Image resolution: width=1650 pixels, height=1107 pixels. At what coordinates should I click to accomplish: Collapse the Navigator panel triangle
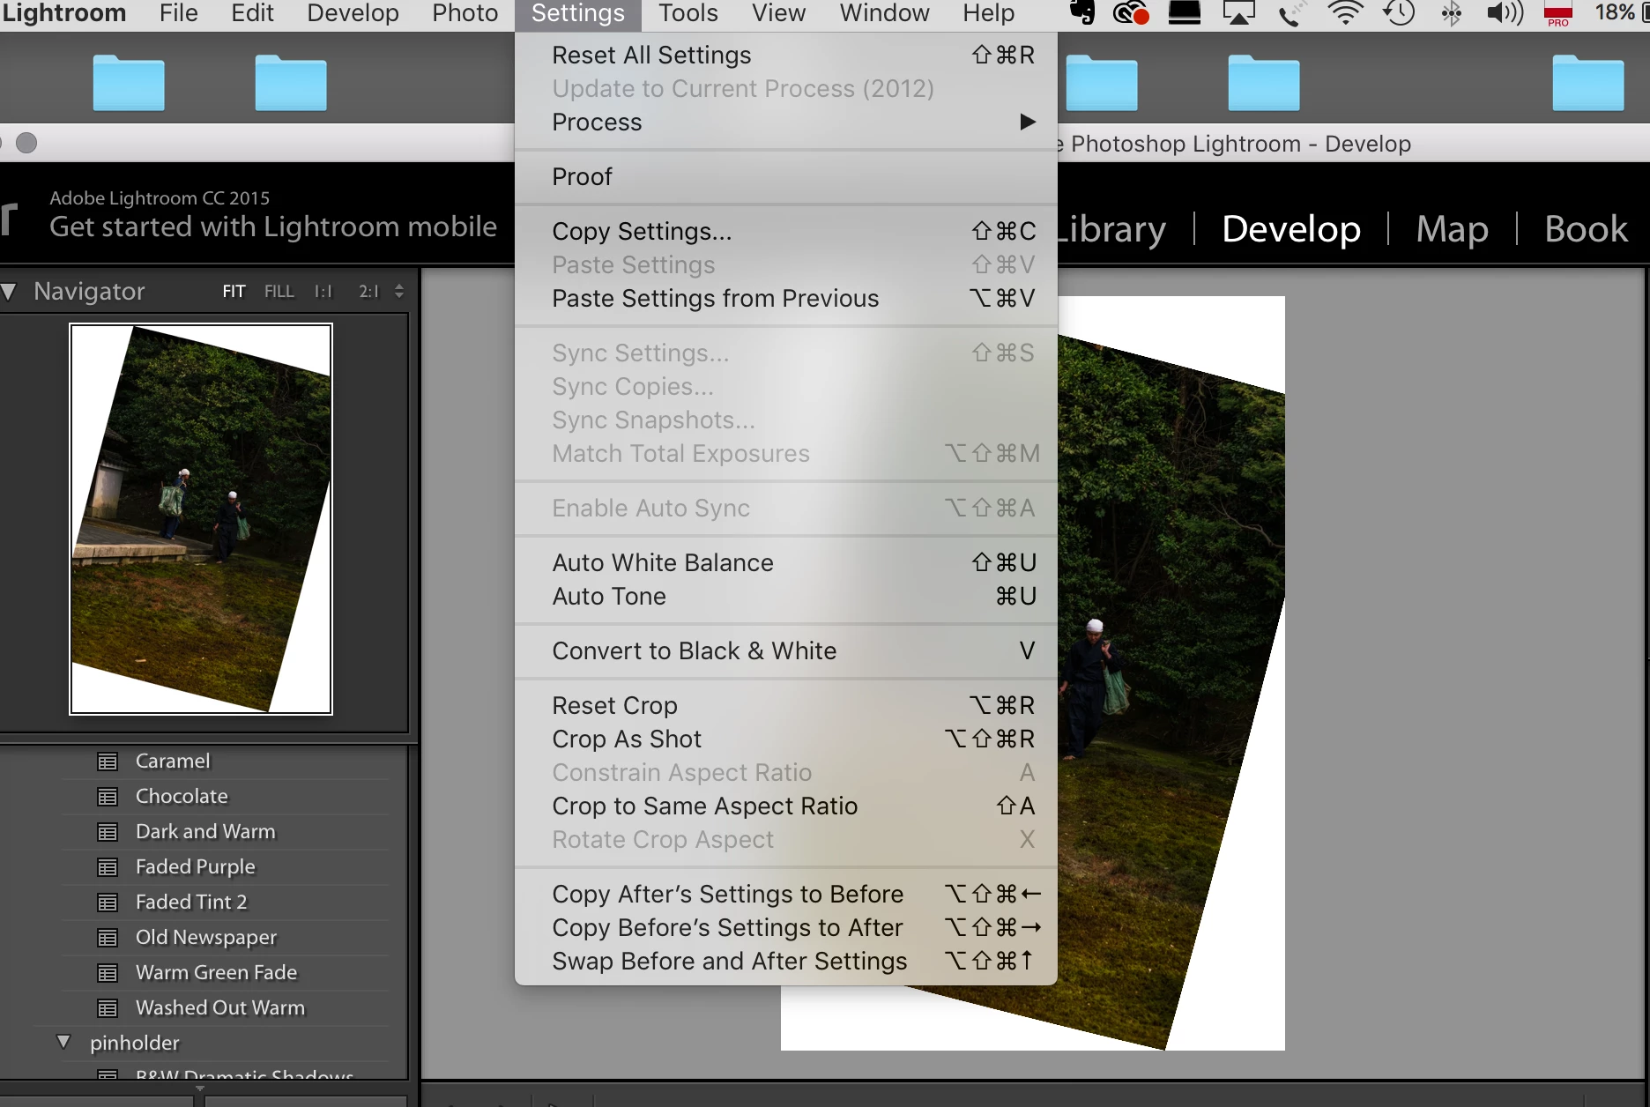(9, 292)
